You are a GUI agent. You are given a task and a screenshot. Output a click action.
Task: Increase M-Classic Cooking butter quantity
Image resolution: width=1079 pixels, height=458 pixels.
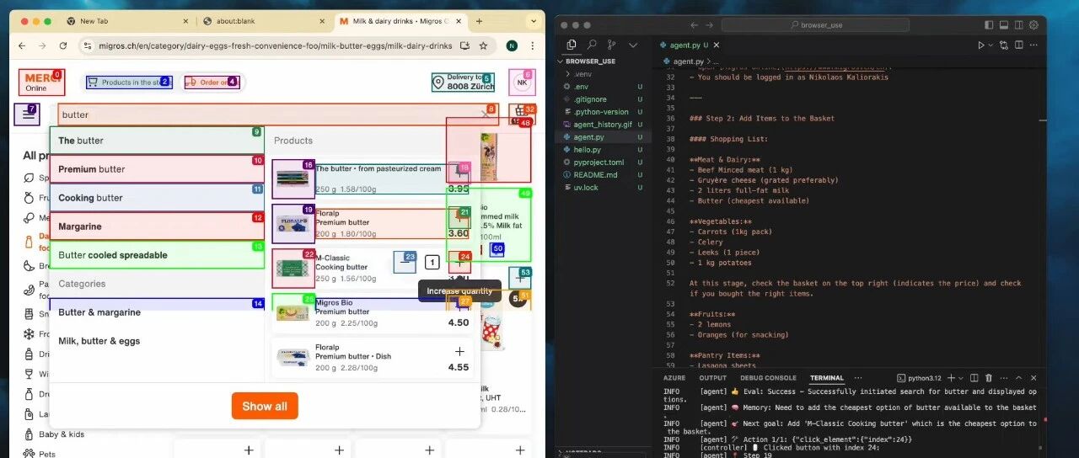[459, 262]
